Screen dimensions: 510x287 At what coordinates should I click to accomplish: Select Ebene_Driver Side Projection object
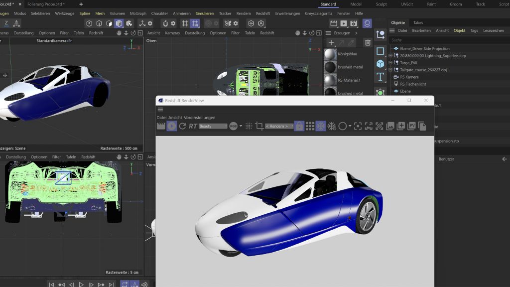coord(424,48)
